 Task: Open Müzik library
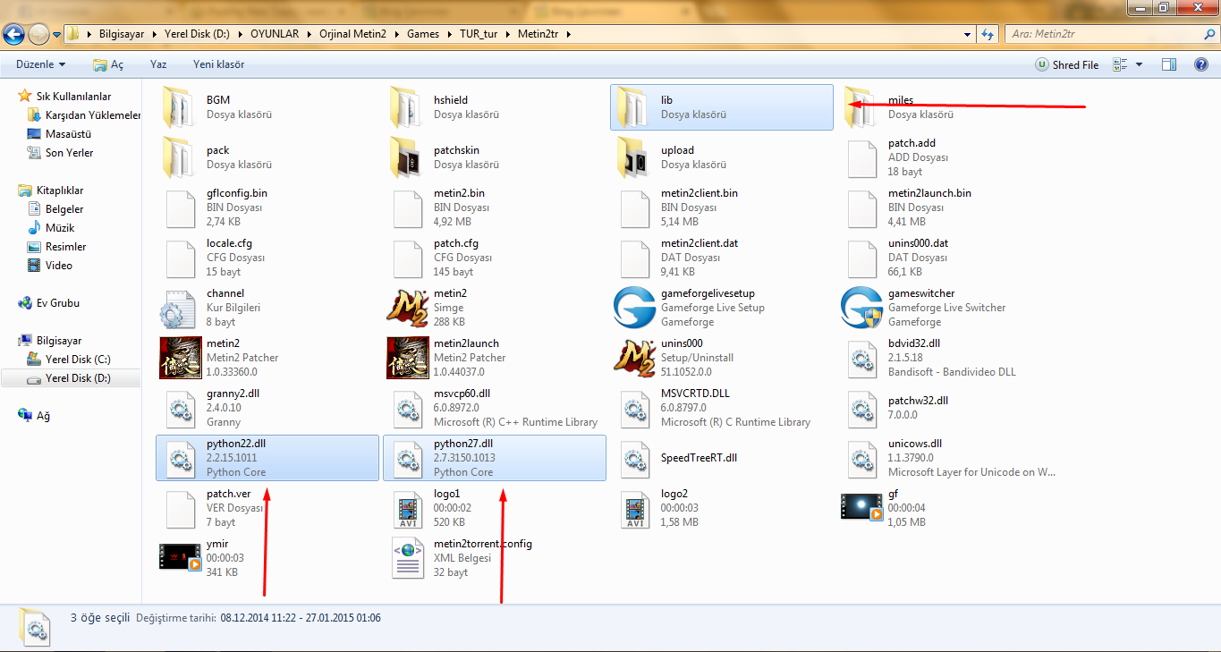59,228
